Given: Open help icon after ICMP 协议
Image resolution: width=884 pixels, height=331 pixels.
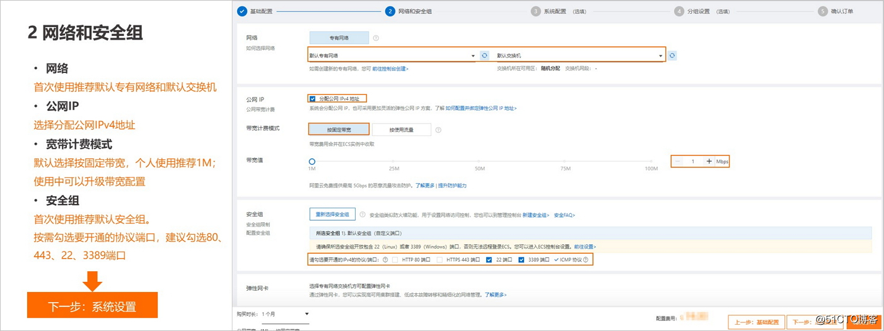Looking at the screenshot, I should tap(586, 260).
